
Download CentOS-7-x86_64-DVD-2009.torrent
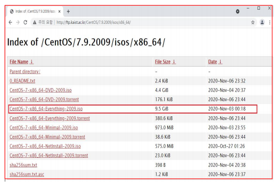tap(44, 100)
